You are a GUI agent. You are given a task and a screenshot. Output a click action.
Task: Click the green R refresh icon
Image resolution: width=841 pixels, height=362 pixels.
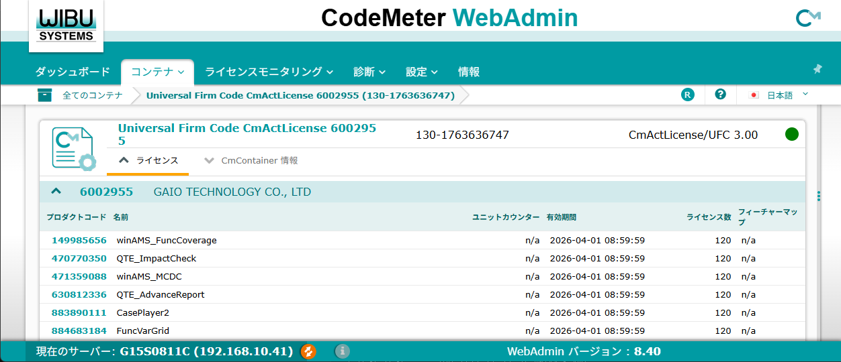point(687,95)
